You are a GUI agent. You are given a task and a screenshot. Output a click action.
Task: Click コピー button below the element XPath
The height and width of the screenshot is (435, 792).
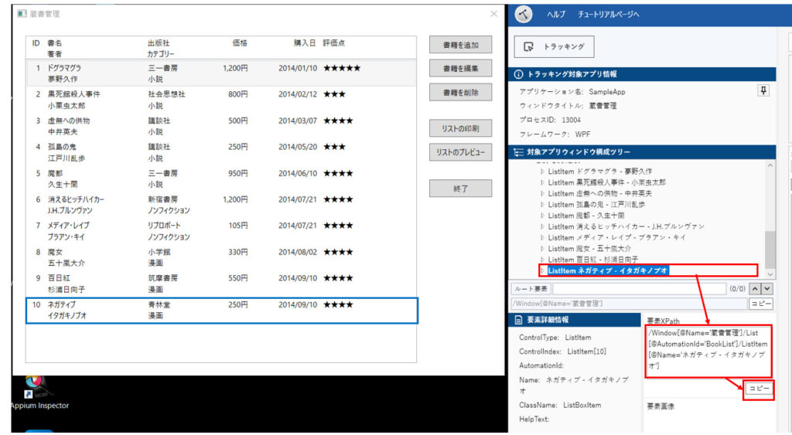[x=759, y=389]
